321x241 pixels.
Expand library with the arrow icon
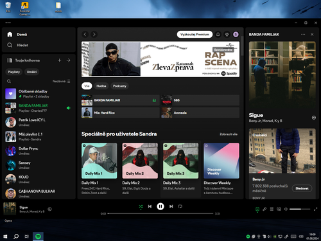[69, 60]
